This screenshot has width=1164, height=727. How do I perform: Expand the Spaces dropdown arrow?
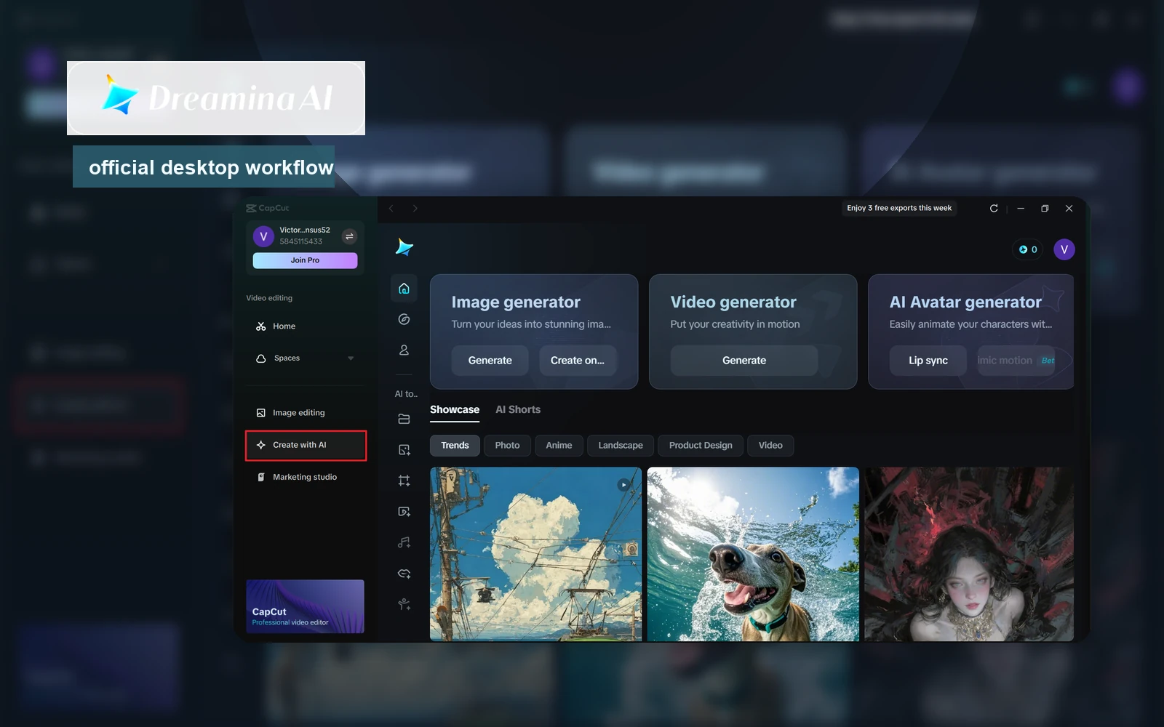click(351, 358)
